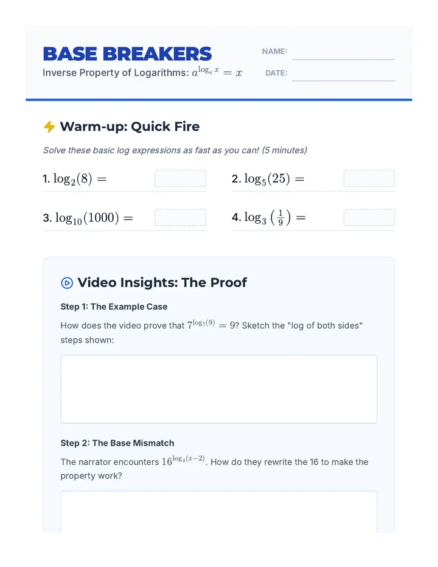Click the Video Insights: The Proof heading

pos(162,282)
